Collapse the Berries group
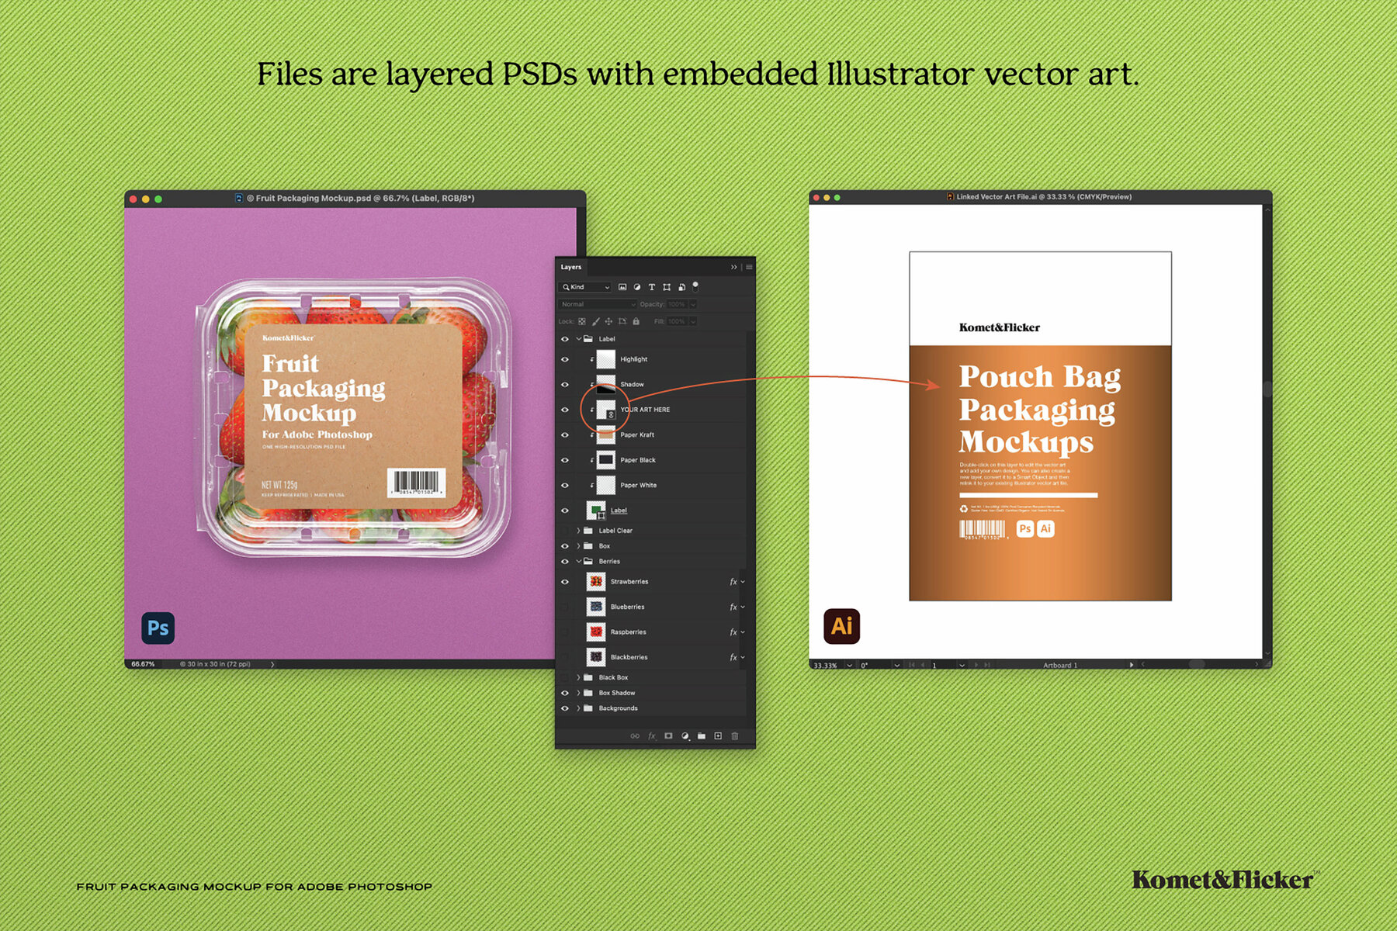The width and height of the screenshot is (1397, 931). [x=579, y=561]
